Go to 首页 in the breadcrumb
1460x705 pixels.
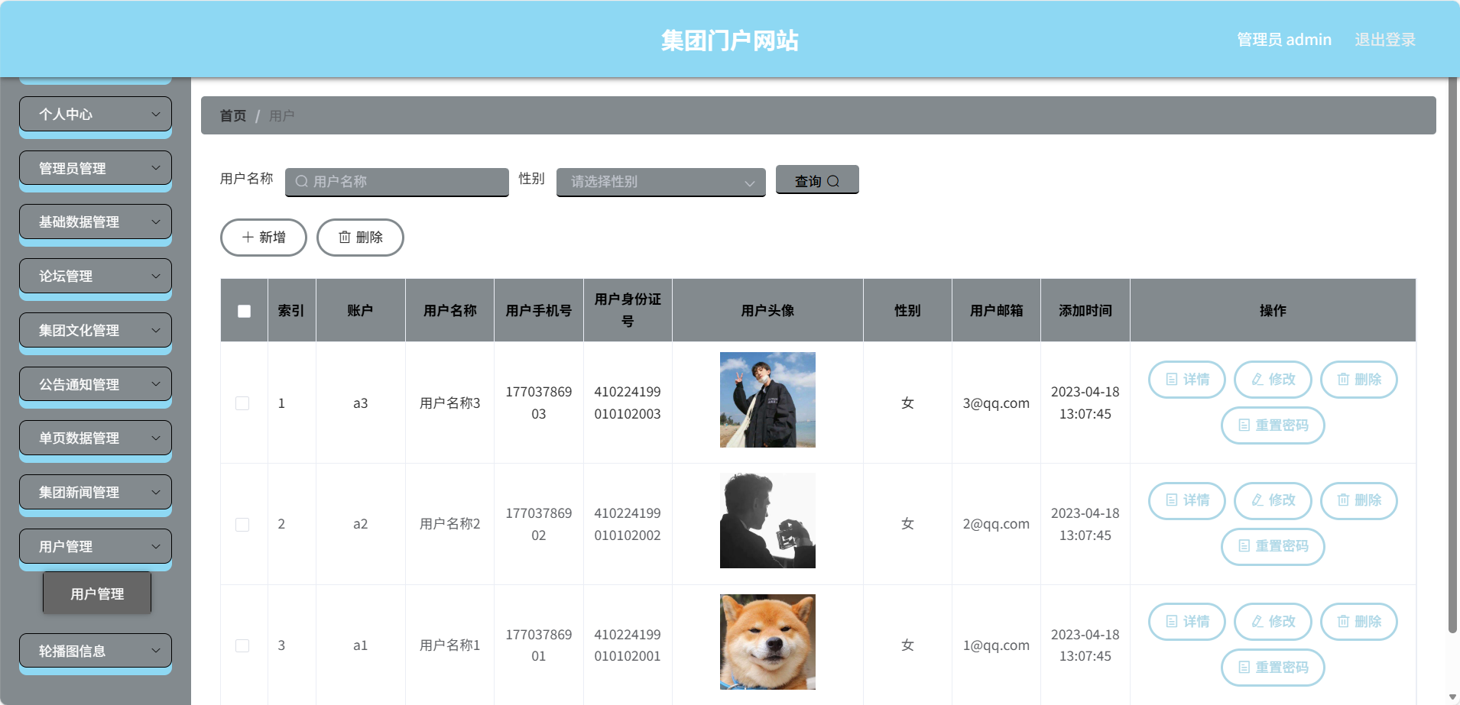(233, 116)
